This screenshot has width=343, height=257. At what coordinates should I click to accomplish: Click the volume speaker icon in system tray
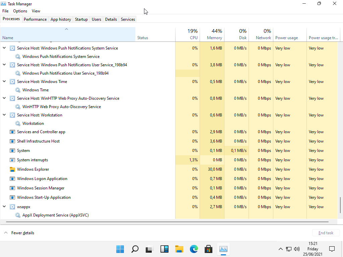[296, 249]
